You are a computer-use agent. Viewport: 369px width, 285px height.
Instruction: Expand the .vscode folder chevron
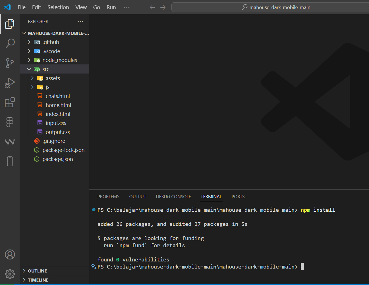click(x=29, y=51)
